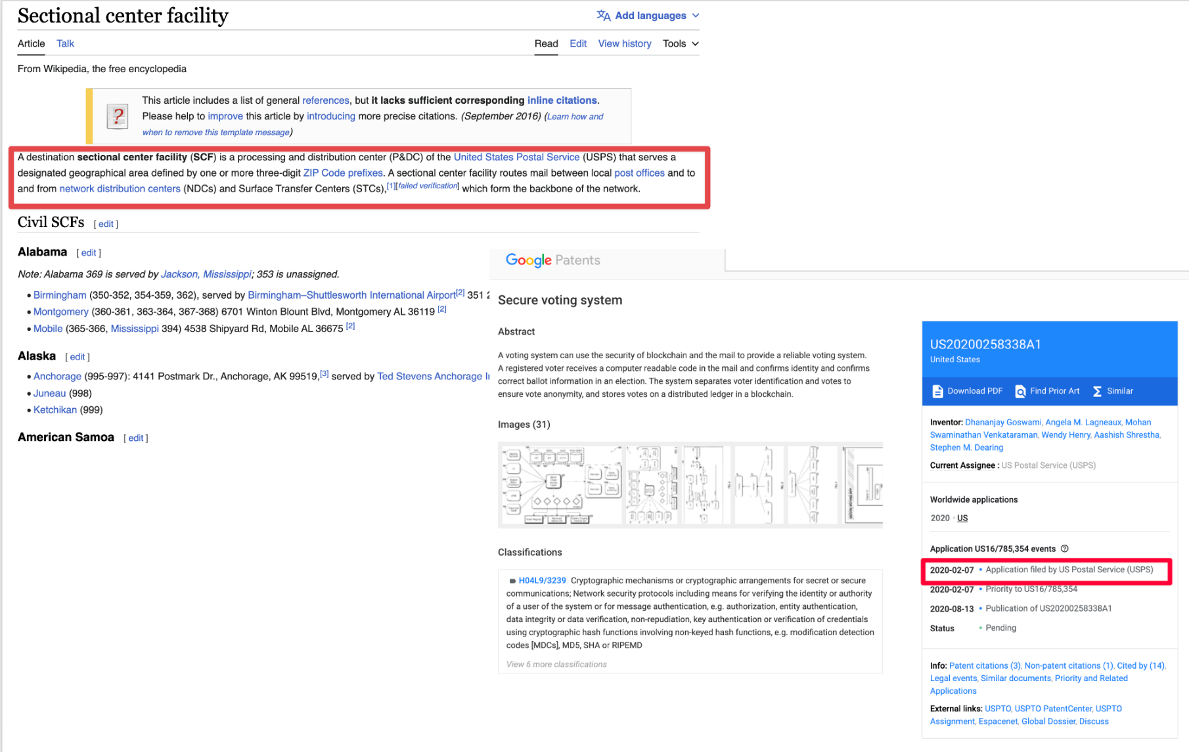Open the Ted Stevens Anchorage link
1189x752 pixels.
click(x=434, y=376)
